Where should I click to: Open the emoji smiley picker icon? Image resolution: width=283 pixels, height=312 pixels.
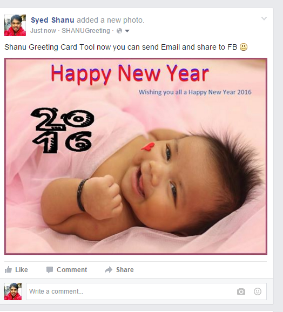tap(258, 291)
